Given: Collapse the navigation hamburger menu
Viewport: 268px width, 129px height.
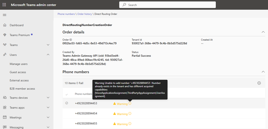Looking at the screenshot, I should point(5,15).
